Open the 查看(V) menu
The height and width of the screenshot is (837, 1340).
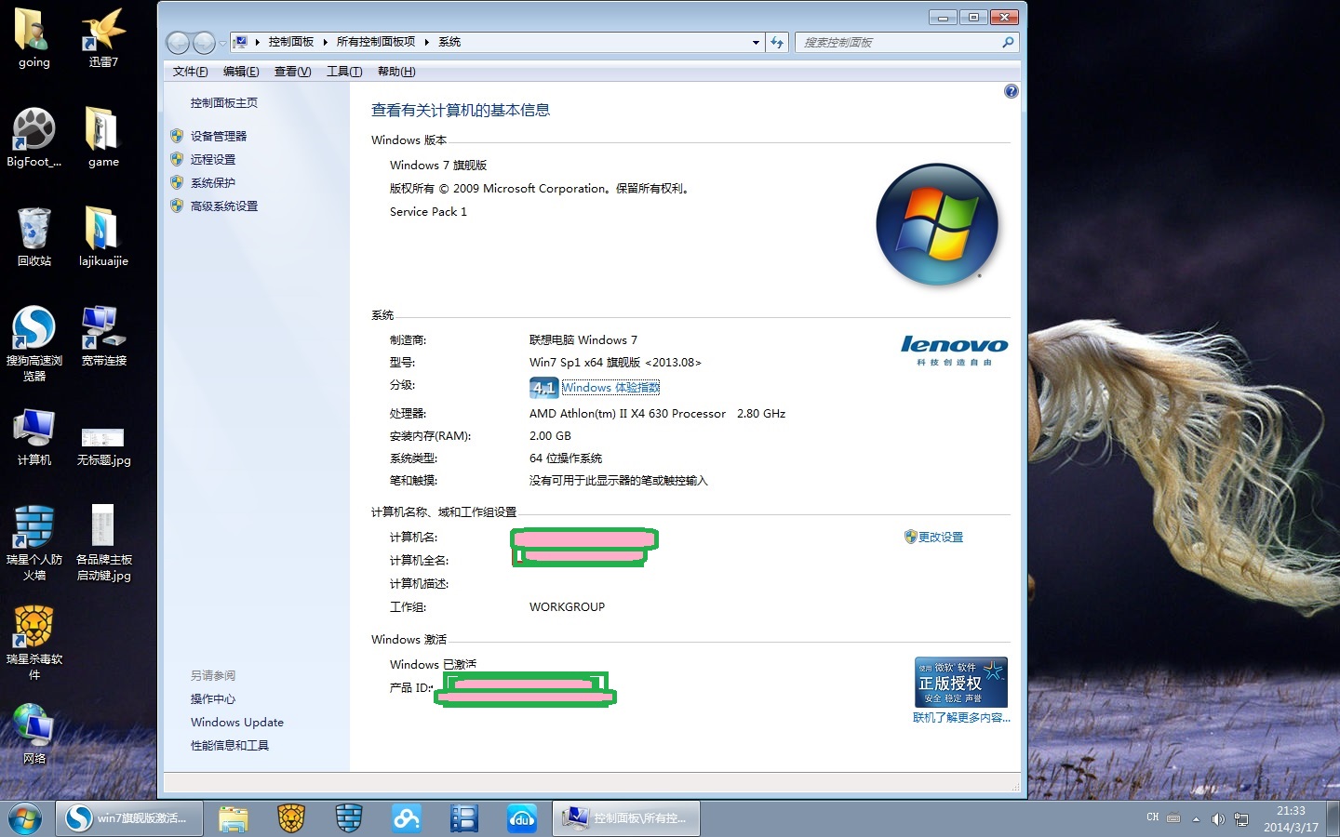point(292,72)
